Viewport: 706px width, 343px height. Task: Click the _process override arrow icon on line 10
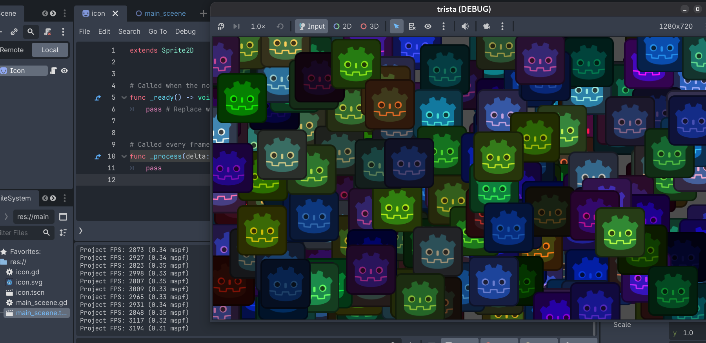tap(98, 156)
